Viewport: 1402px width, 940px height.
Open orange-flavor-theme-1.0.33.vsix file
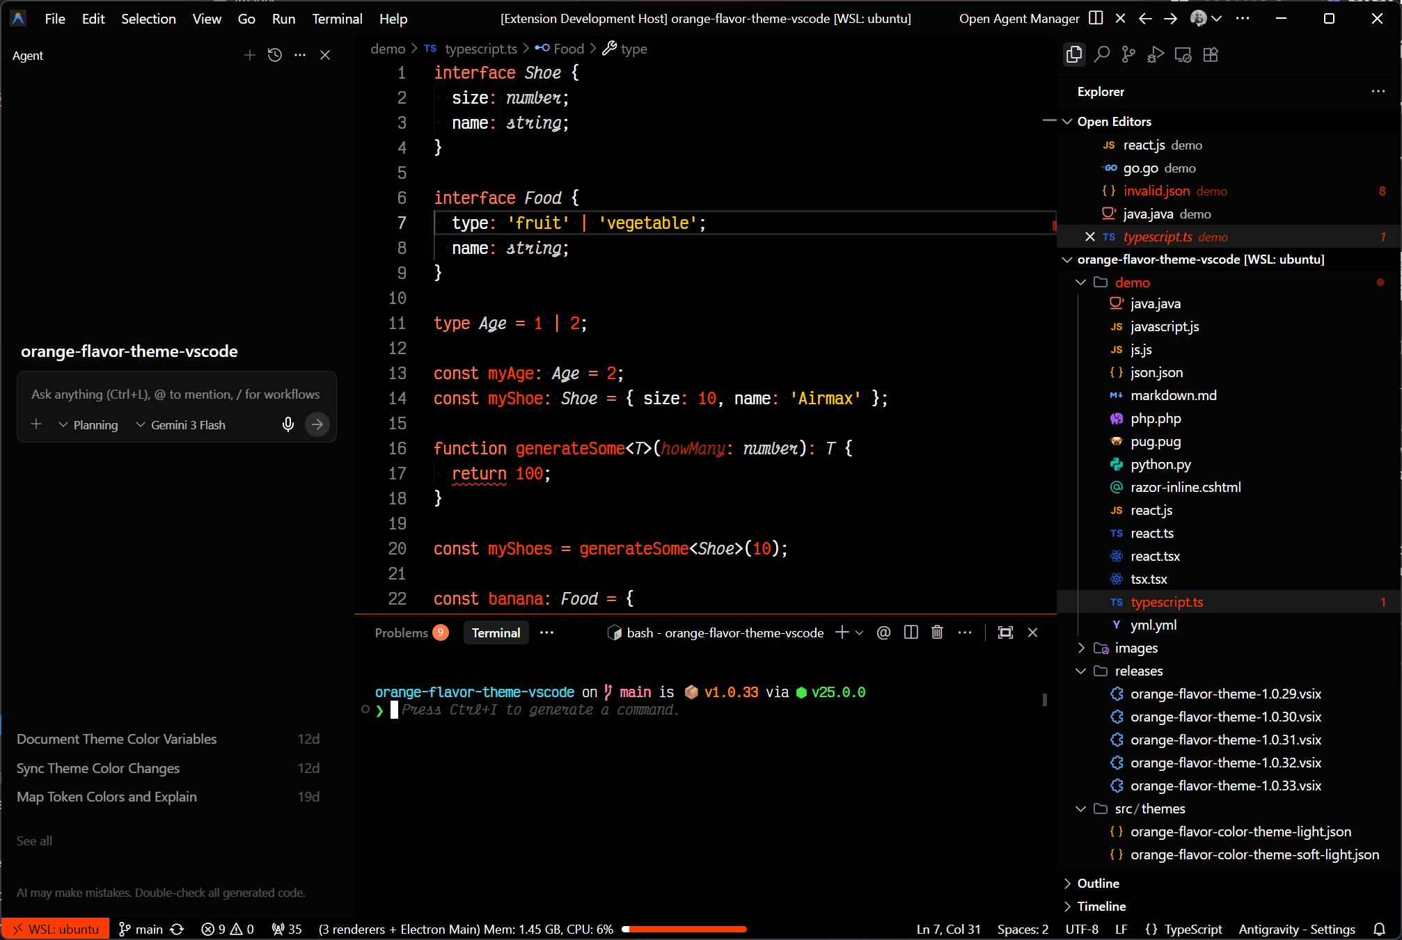point(1226,786)
